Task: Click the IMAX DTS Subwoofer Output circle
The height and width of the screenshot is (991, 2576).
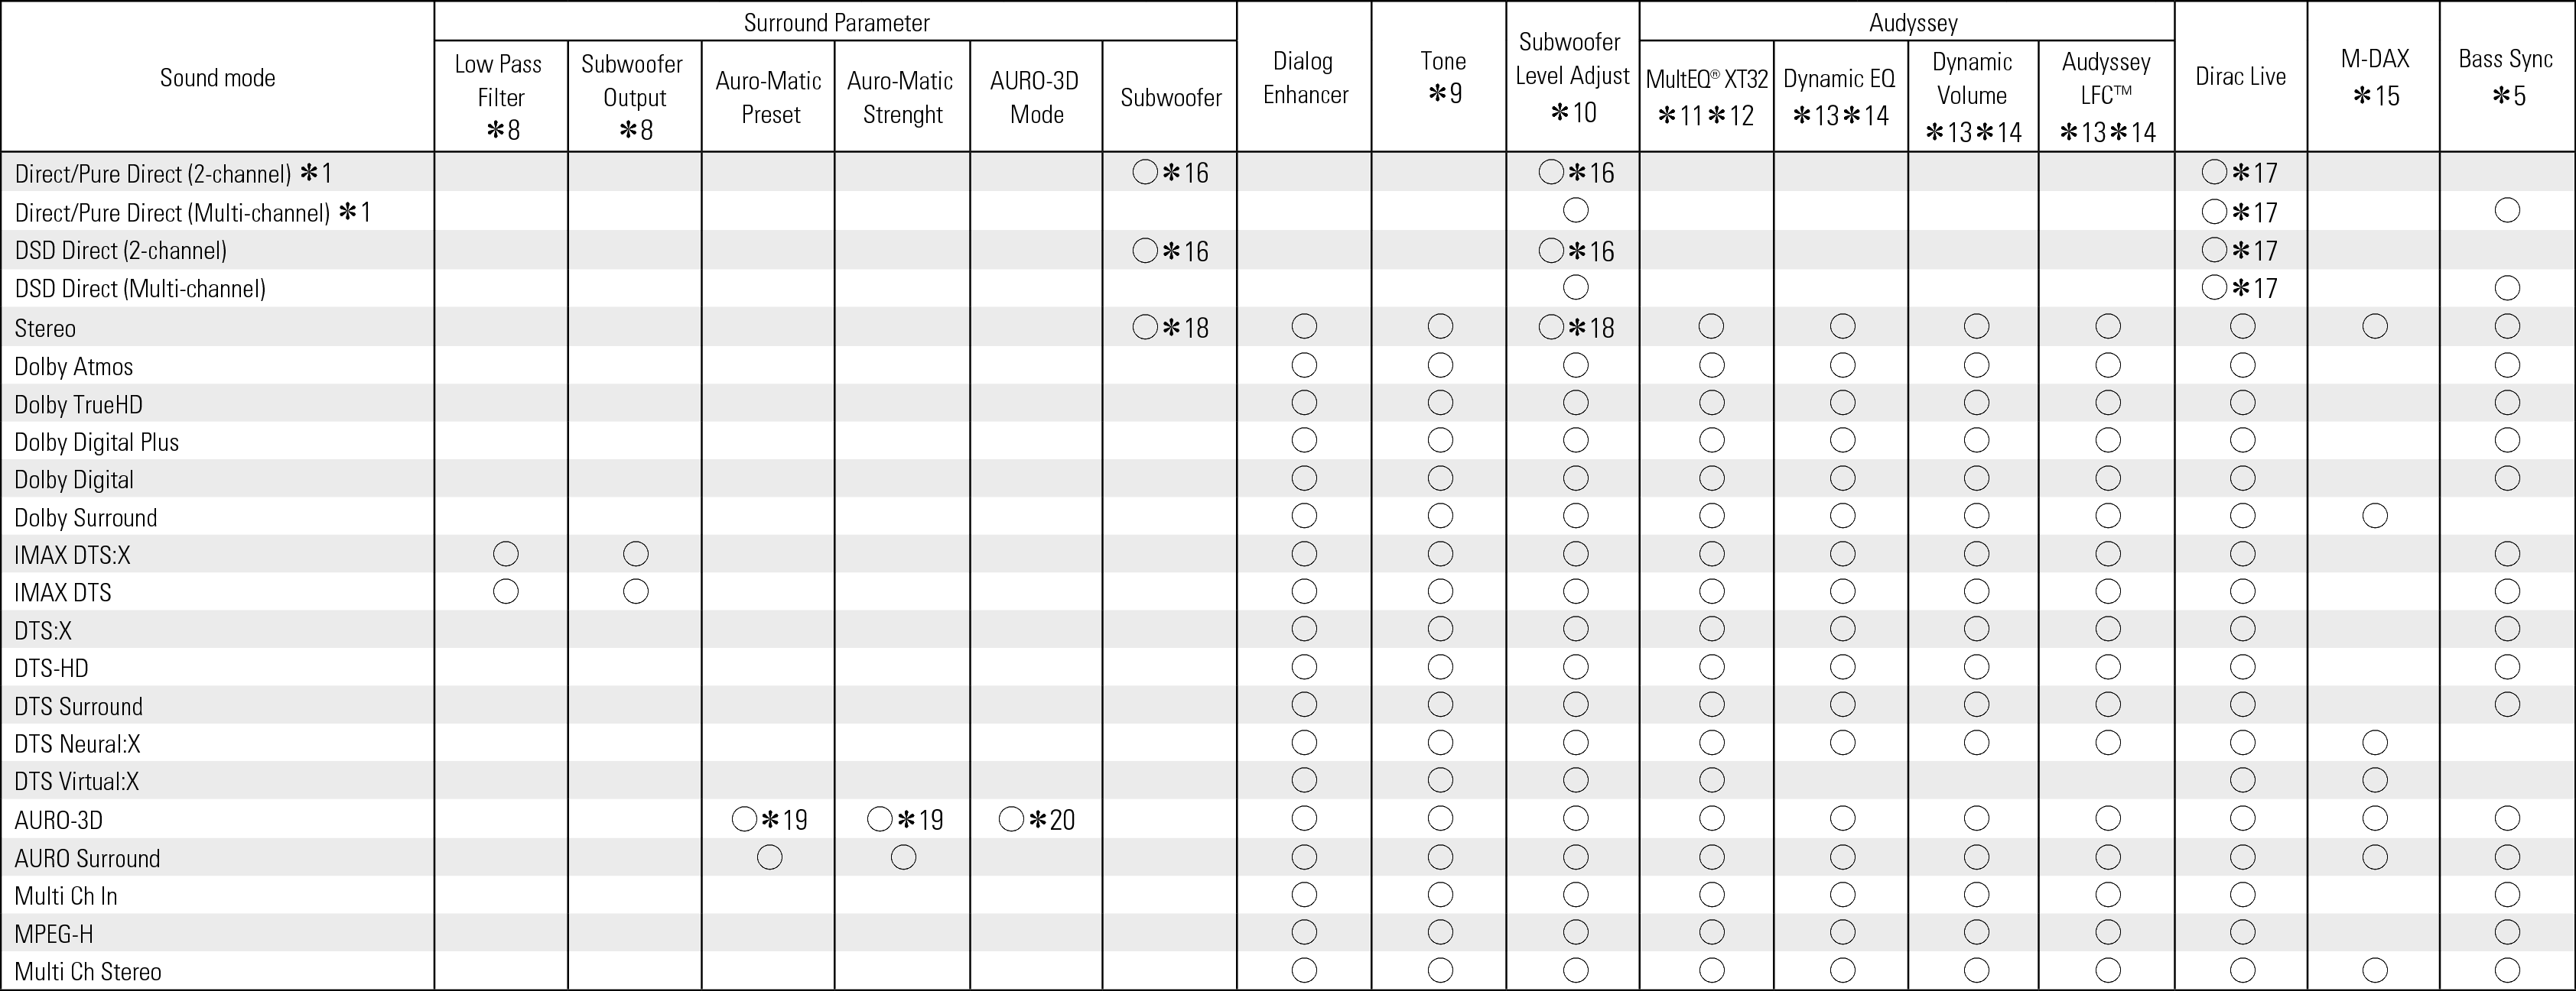Action: [636, 591]
